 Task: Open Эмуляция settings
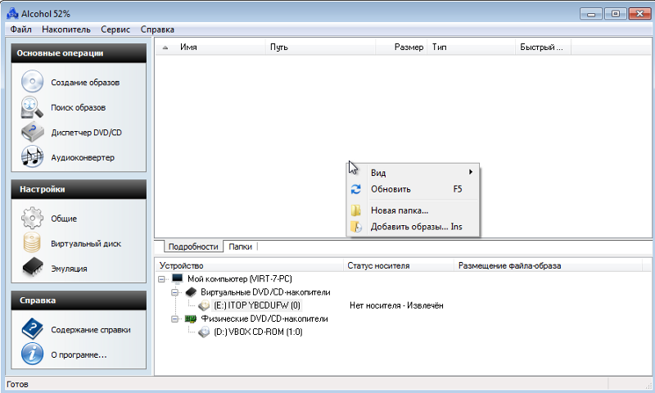click(69, 269)
